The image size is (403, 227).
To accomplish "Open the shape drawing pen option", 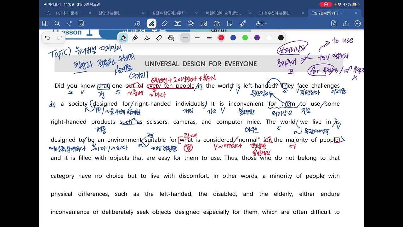I will tap(171, 38).
